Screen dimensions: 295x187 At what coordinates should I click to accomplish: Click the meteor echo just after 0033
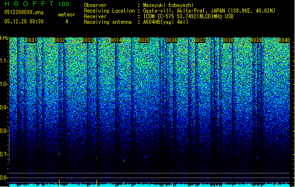click(x=97, y=158)
